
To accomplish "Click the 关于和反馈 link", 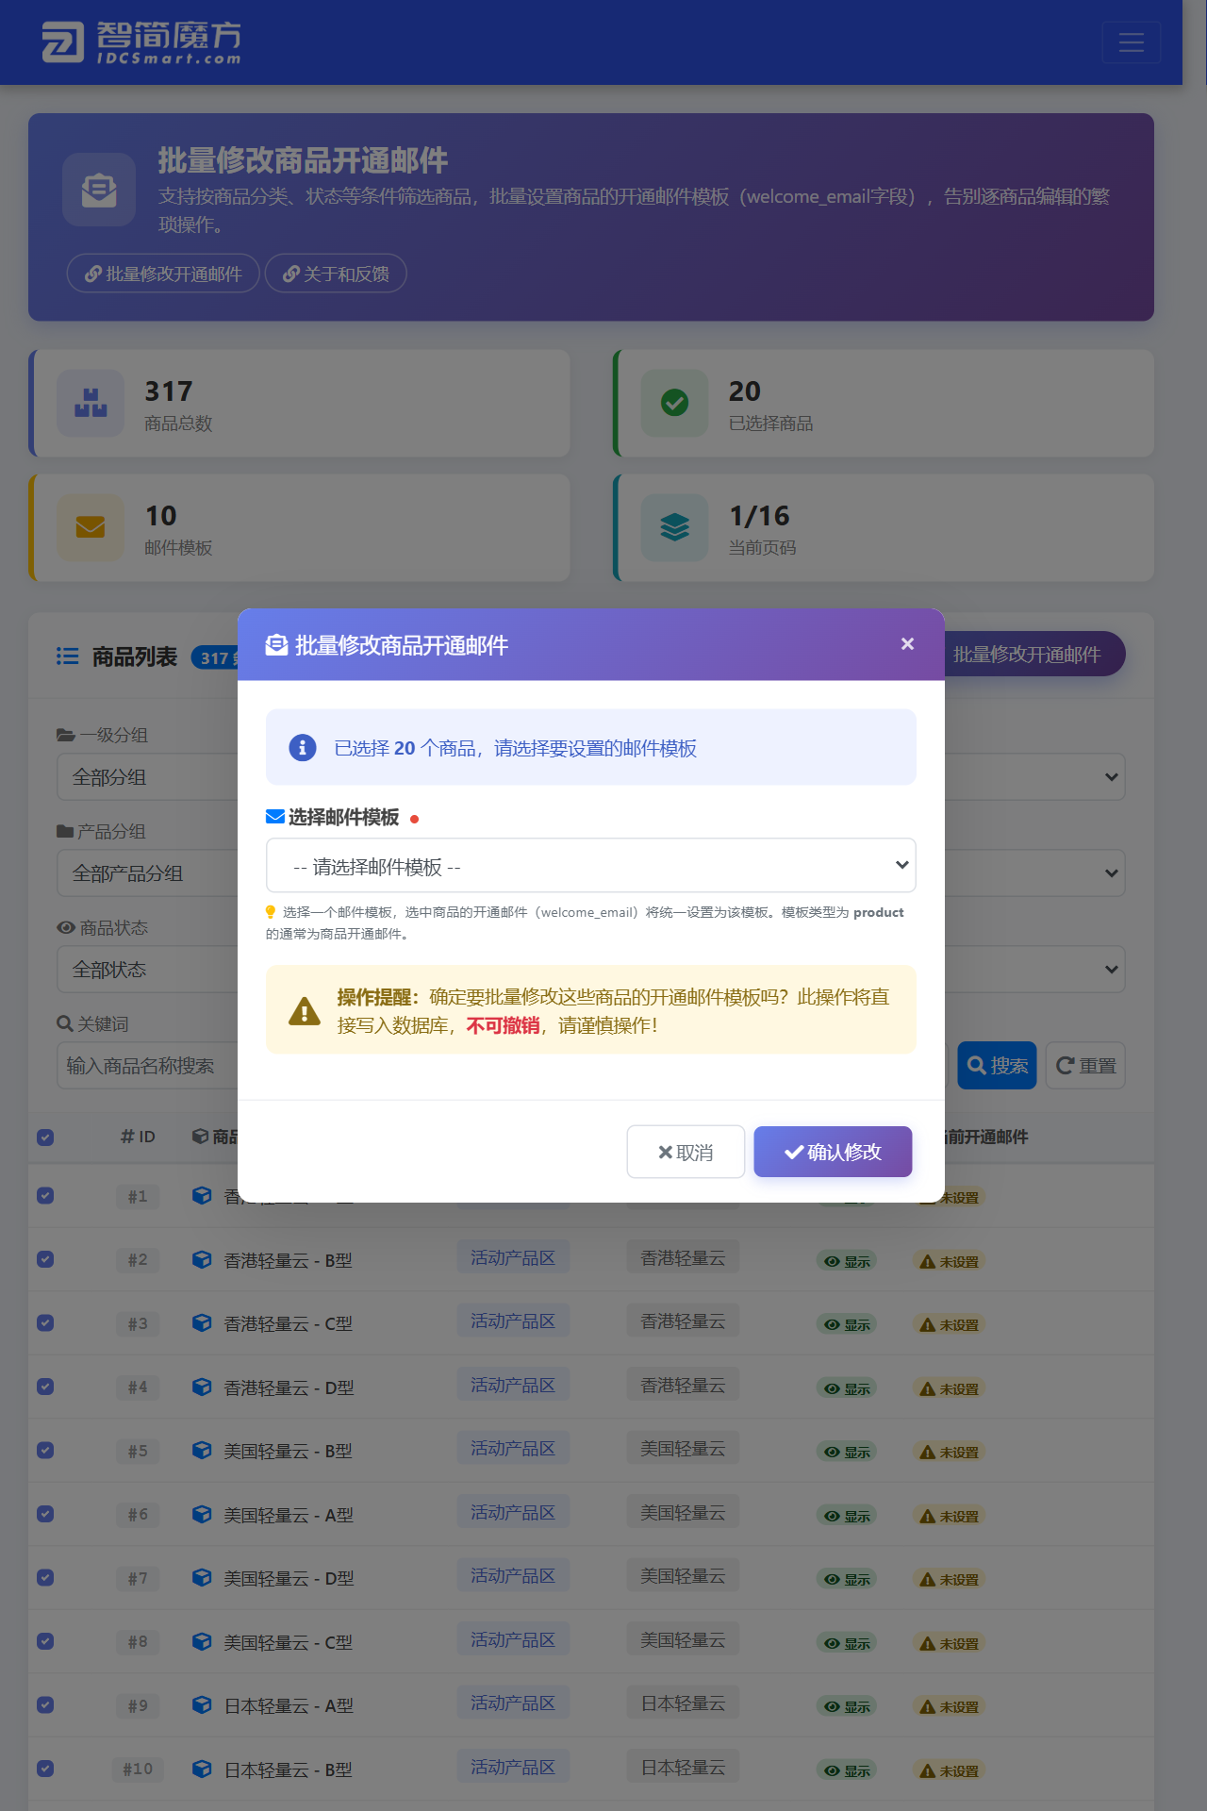I will click(x=336, y=274).
